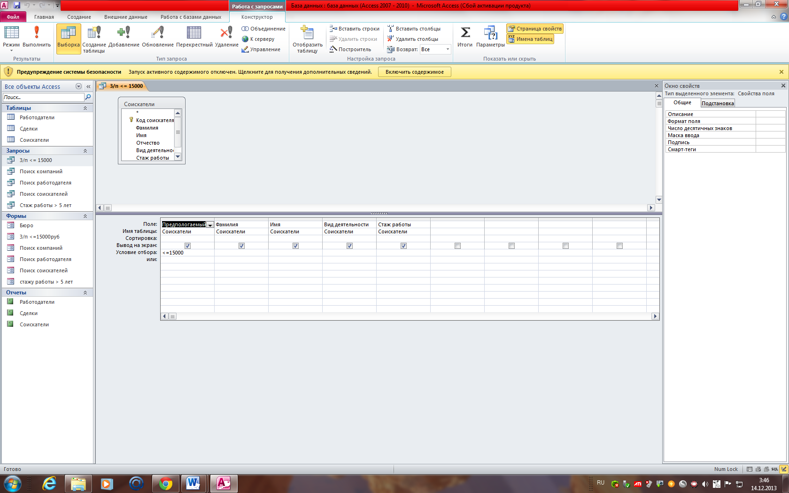Switch to the Главная tab
The height and width of the screenshot is (493, 789).
pyautogui.click(x=44, y=17)
